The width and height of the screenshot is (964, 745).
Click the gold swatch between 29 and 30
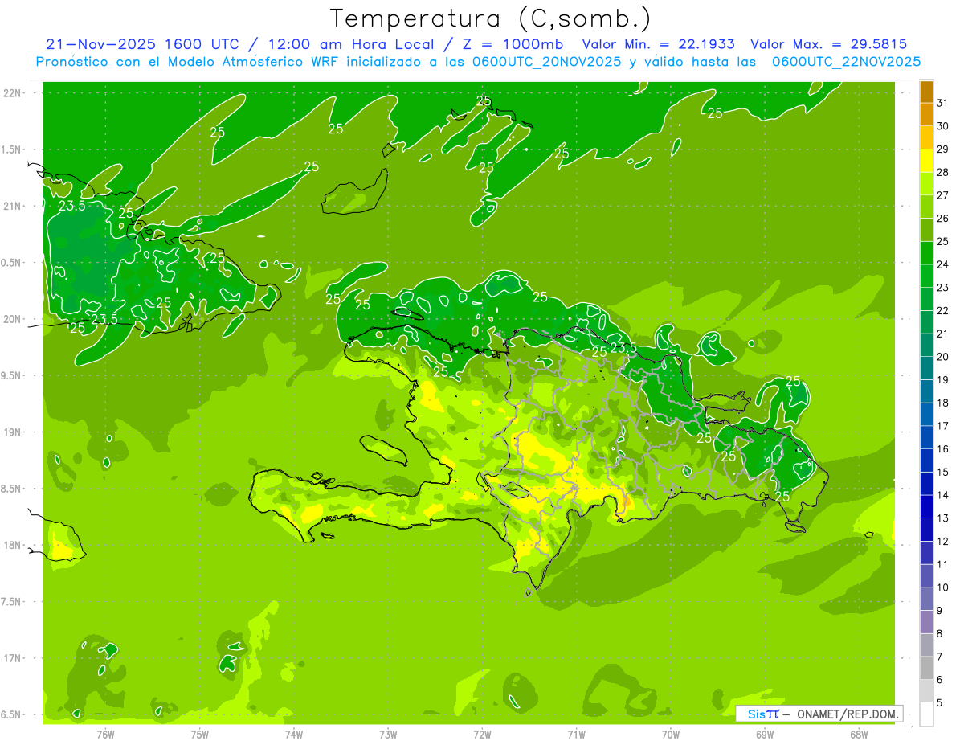[926, 137]
